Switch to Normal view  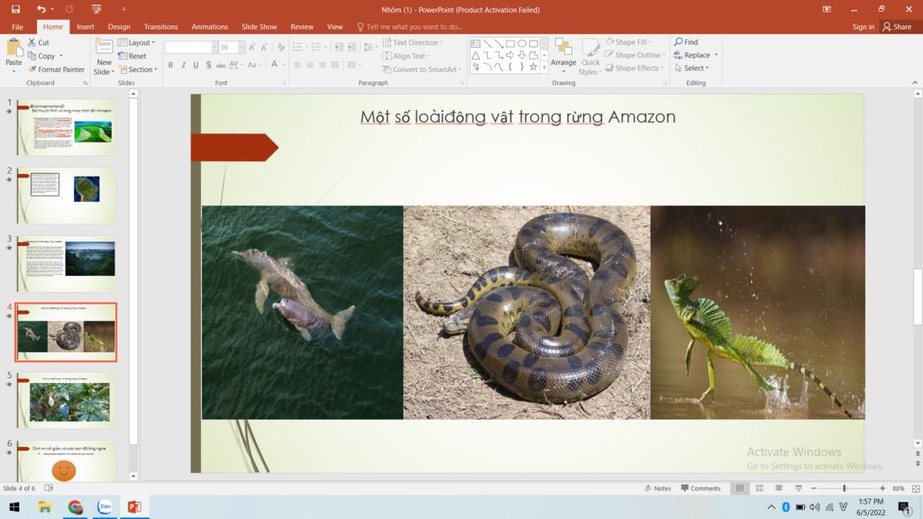coord(740,488)
